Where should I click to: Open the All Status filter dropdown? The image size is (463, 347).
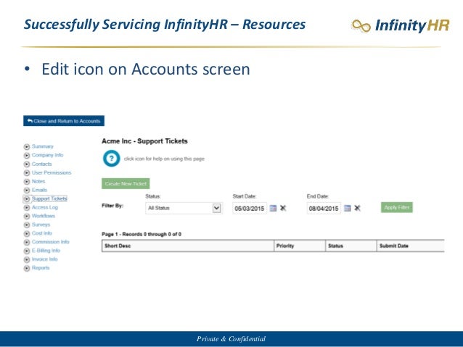[184, 208]
